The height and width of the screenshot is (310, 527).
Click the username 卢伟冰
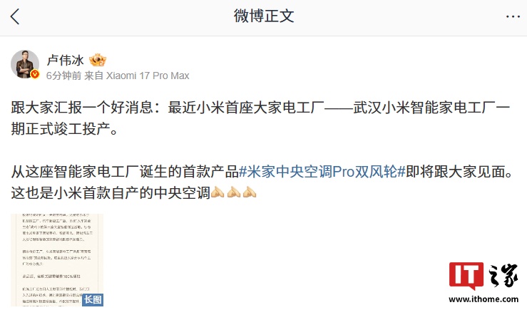pos(65,60)
